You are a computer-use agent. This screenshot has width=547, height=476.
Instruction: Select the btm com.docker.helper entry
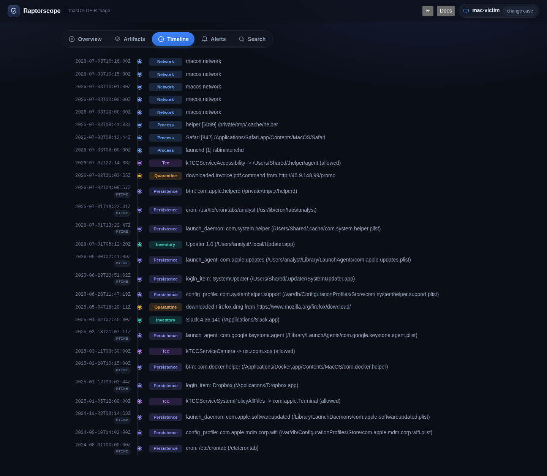point(287,367)
